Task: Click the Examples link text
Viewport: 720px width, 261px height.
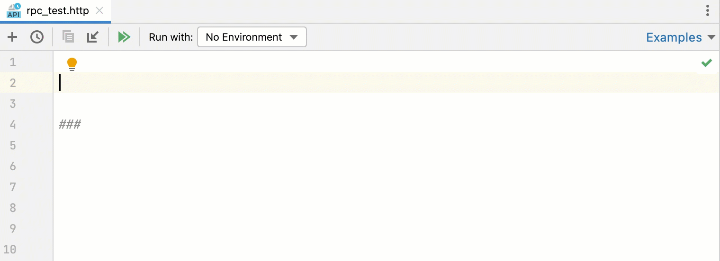Action: click(674, 37)
